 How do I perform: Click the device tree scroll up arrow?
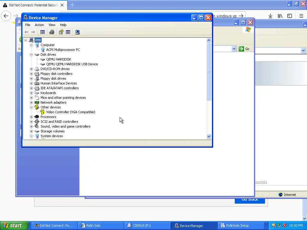pyautogui.click(x=209, y=40)
